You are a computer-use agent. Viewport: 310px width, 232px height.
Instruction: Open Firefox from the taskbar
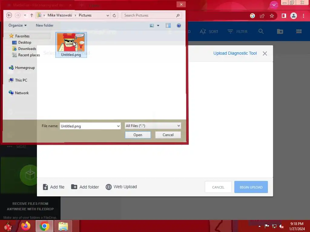pyautogui.click(x=26, y=226)
